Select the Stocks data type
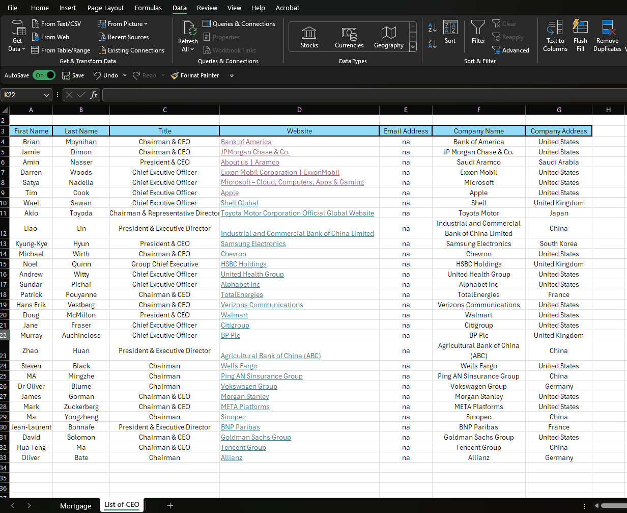Image resolution: width=627 pixels, height=513 pixels. point(309,37)
